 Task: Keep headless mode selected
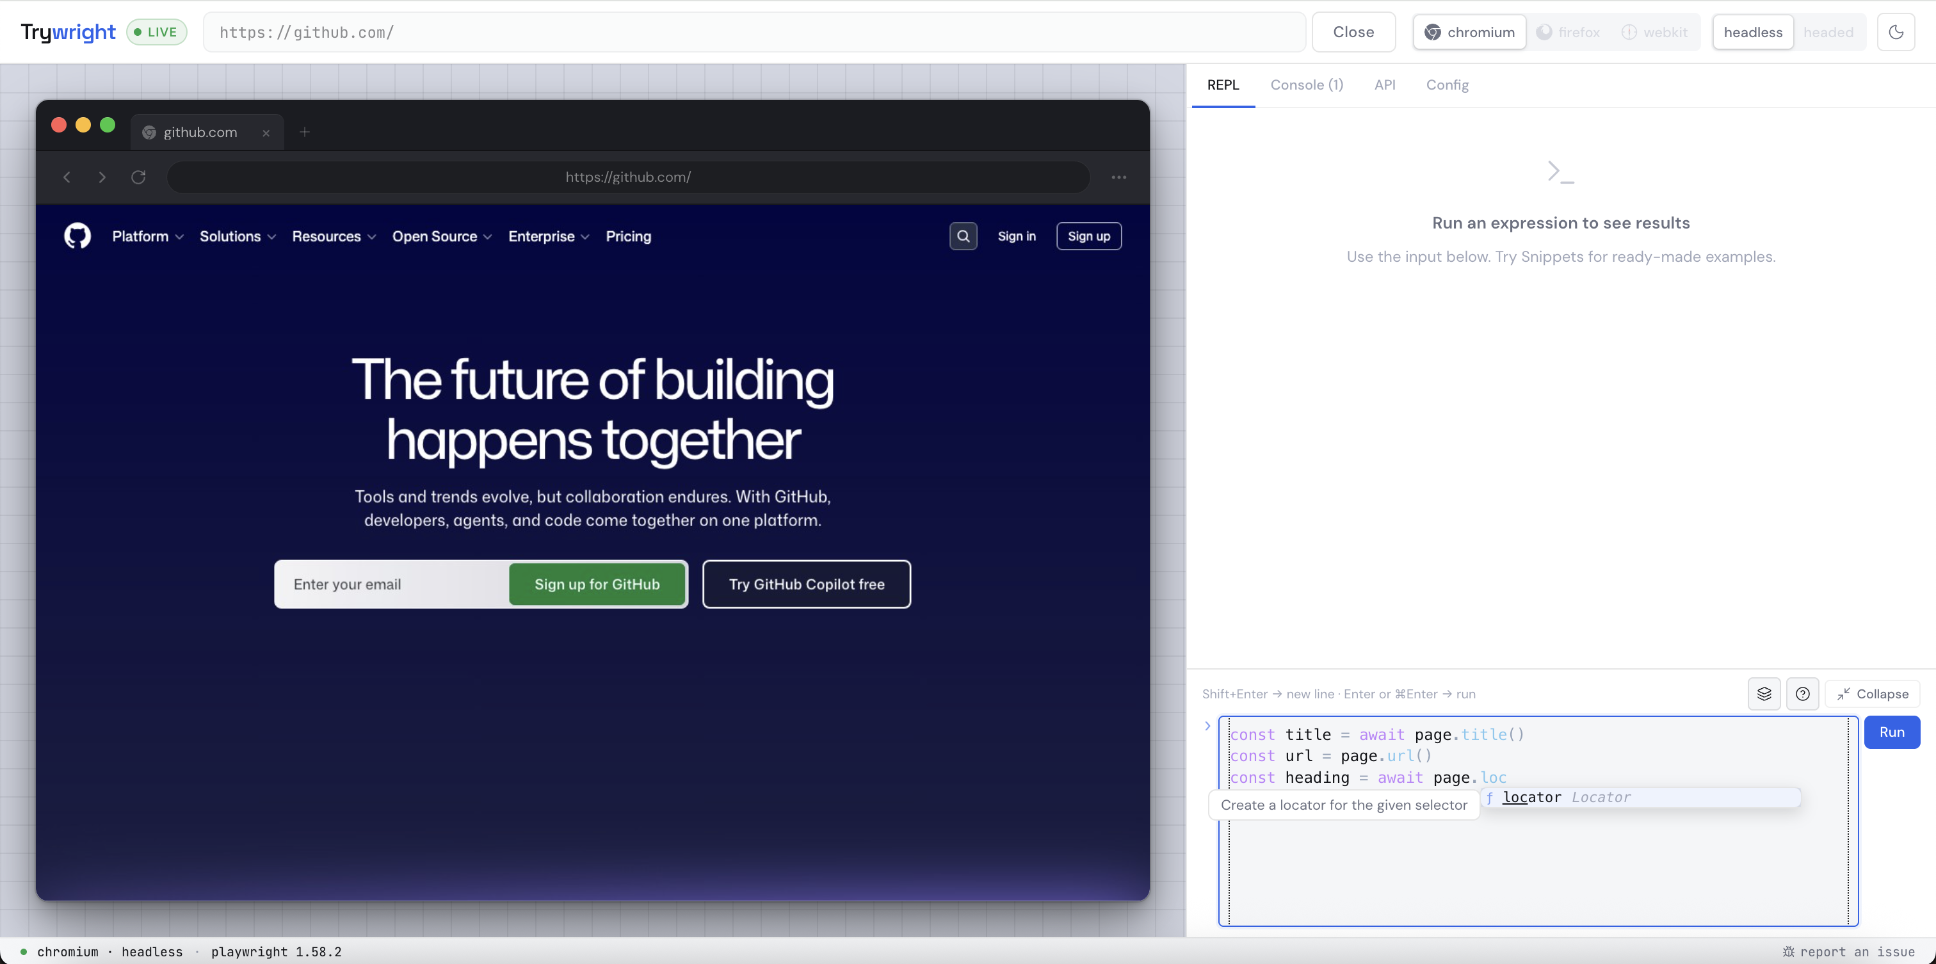click(1752, 31)
